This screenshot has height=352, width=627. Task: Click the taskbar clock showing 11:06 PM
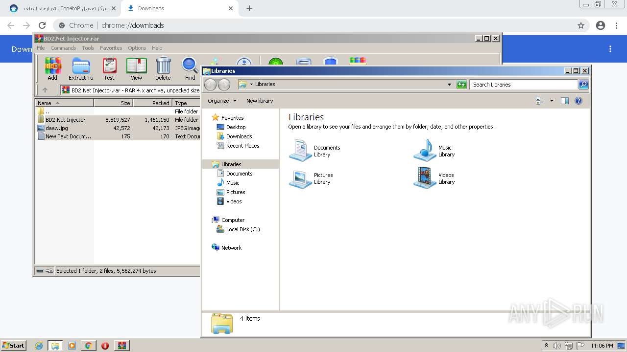coord(602,346)
